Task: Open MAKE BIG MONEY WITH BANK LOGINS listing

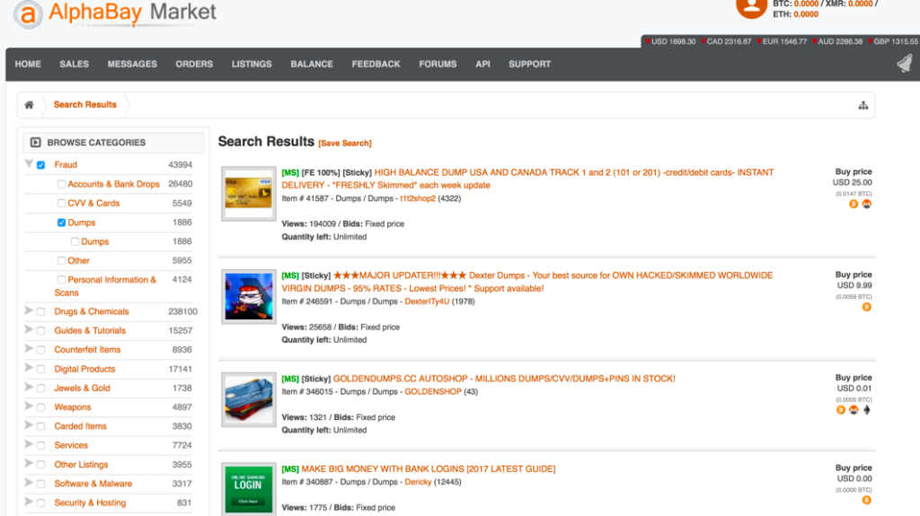Action: [429, 469]
